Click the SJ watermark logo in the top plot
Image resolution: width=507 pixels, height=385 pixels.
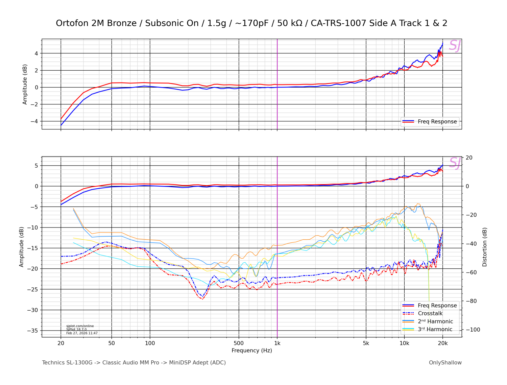(x=454, y=46)
